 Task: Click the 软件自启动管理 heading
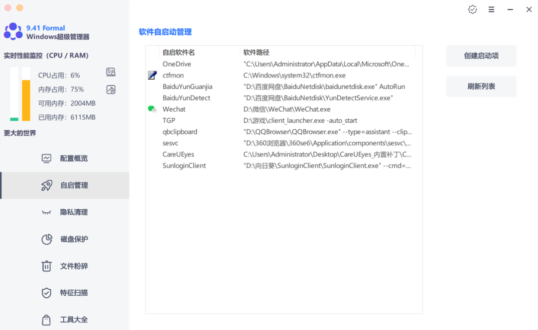point(165,32)
